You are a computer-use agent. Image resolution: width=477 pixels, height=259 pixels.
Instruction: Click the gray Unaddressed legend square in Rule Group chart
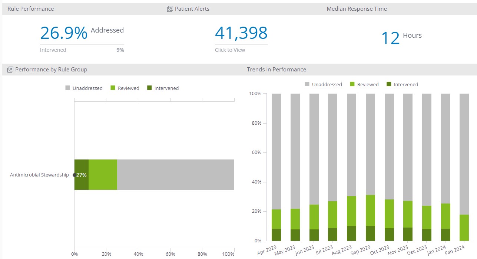[67, 88]
